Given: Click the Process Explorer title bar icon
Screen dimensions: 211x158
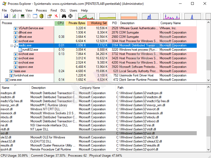Looking at the screenshot, I should (4, 4).
